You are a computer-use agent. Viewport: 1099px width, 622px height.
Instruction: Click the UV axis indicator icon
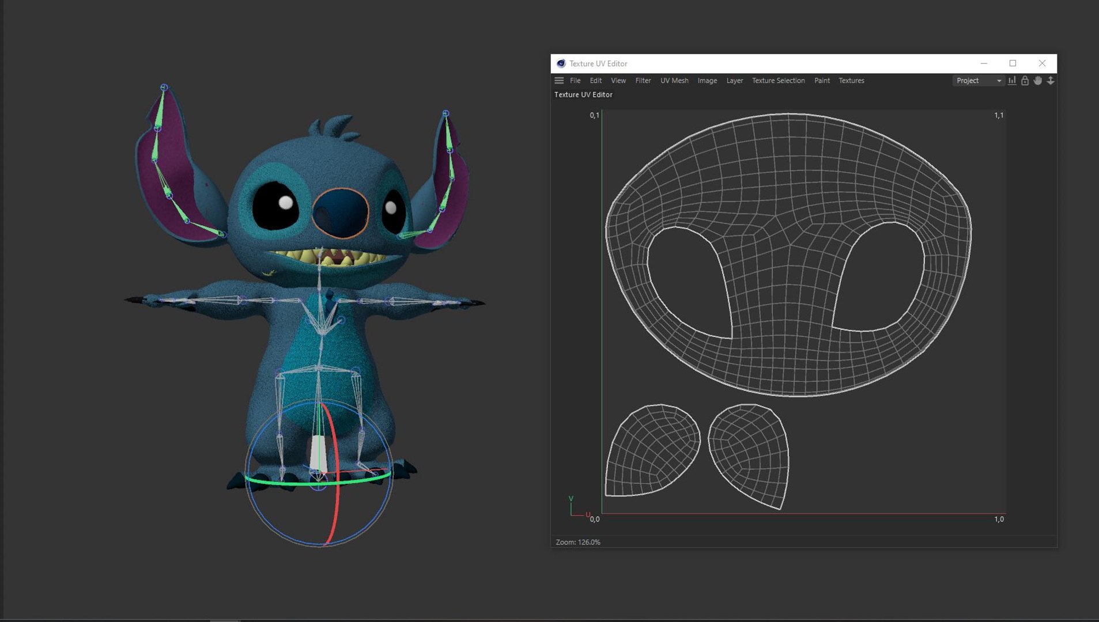[x=579, y=507]
